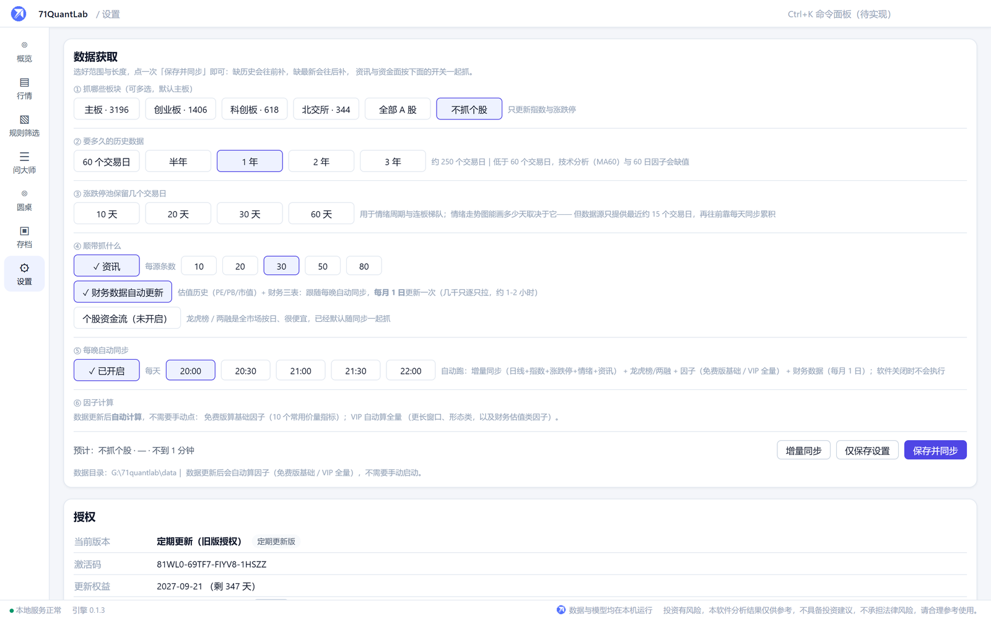Screen dimensions: 991x619
Task: Select the 科创板 · 618 board
Action: pos(255,110)
